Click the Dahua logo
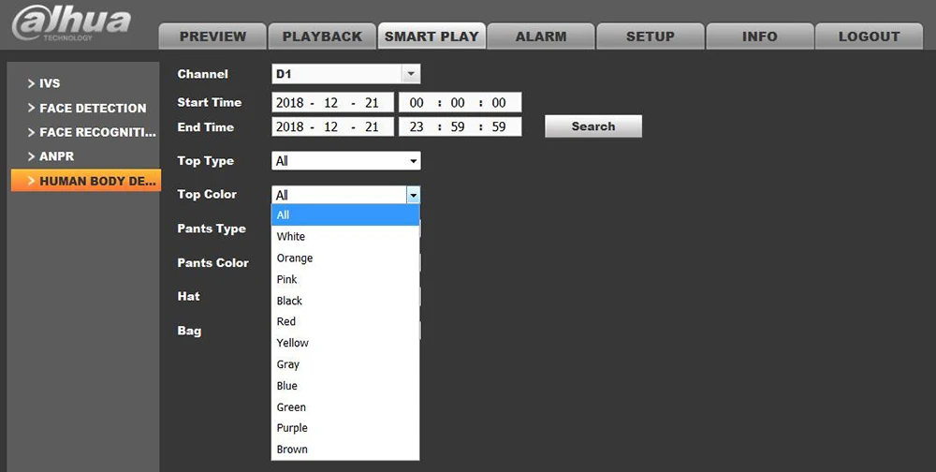Image resolution: width=936 pixels, height=472 pixels. (x=71, y=25)
